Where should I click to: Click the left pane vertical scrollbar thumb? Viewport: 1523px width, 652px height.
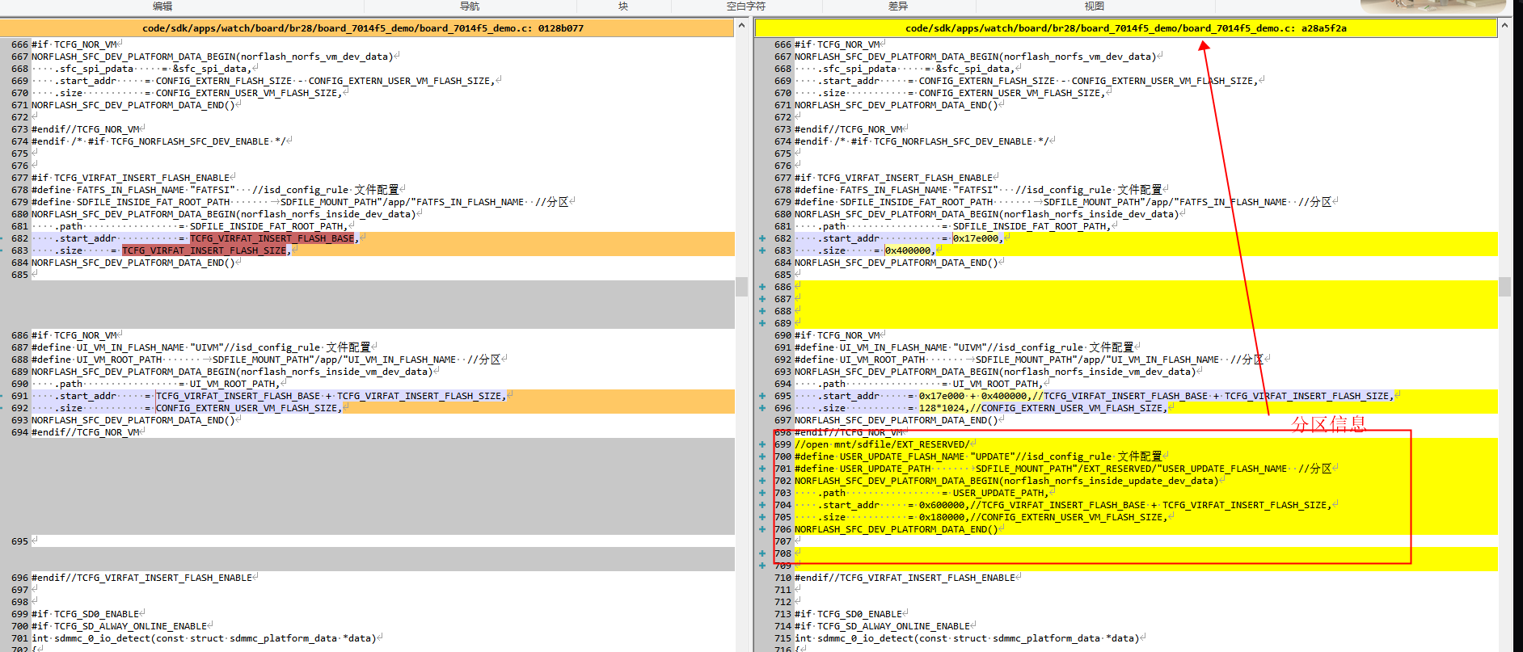[x=741, y=287]
